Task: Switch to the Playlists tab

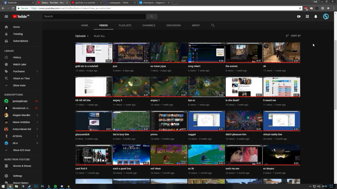Action: [x=125, y=25]
